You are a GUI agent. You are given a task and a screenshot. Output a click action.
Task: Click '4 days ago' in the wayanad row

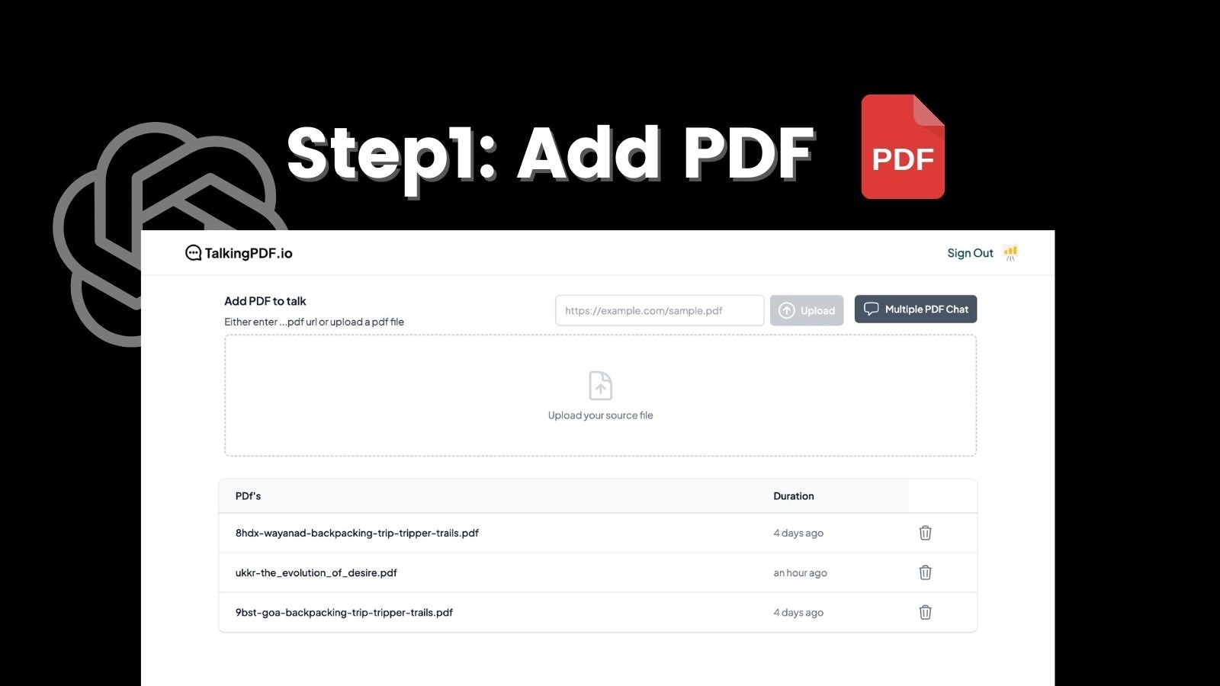point(798,533)
